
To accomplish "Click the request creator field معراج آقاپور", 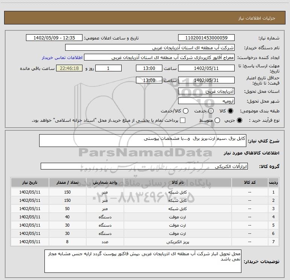I will tap(159, 58).
